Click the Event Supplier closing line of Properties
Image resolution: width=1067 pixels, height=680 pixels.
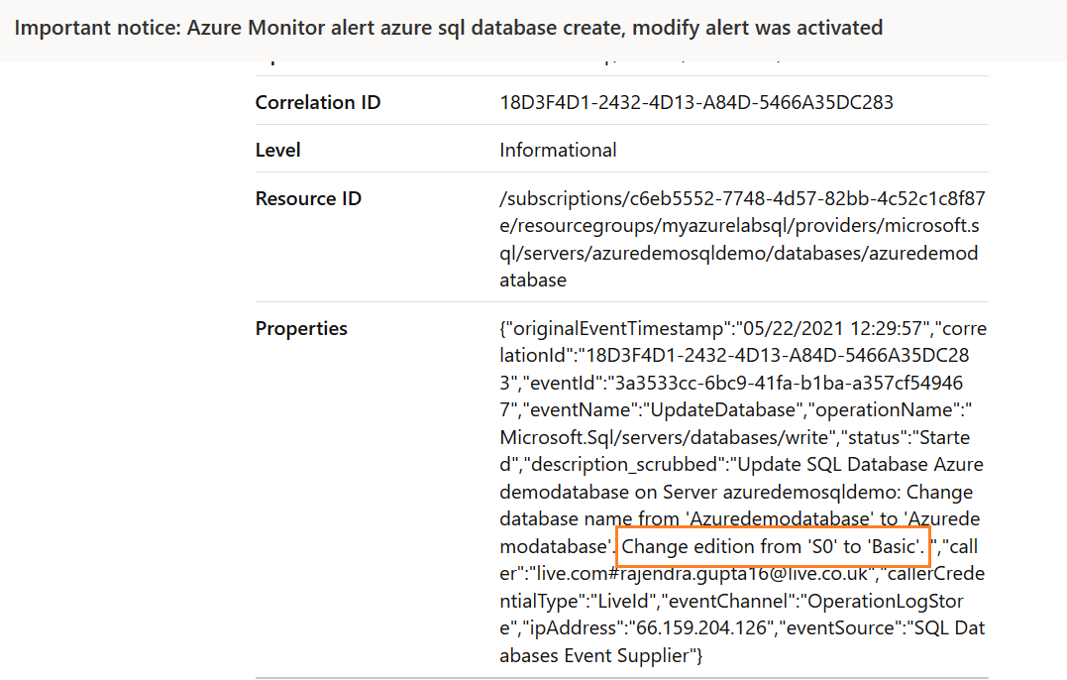pos(599,655)
